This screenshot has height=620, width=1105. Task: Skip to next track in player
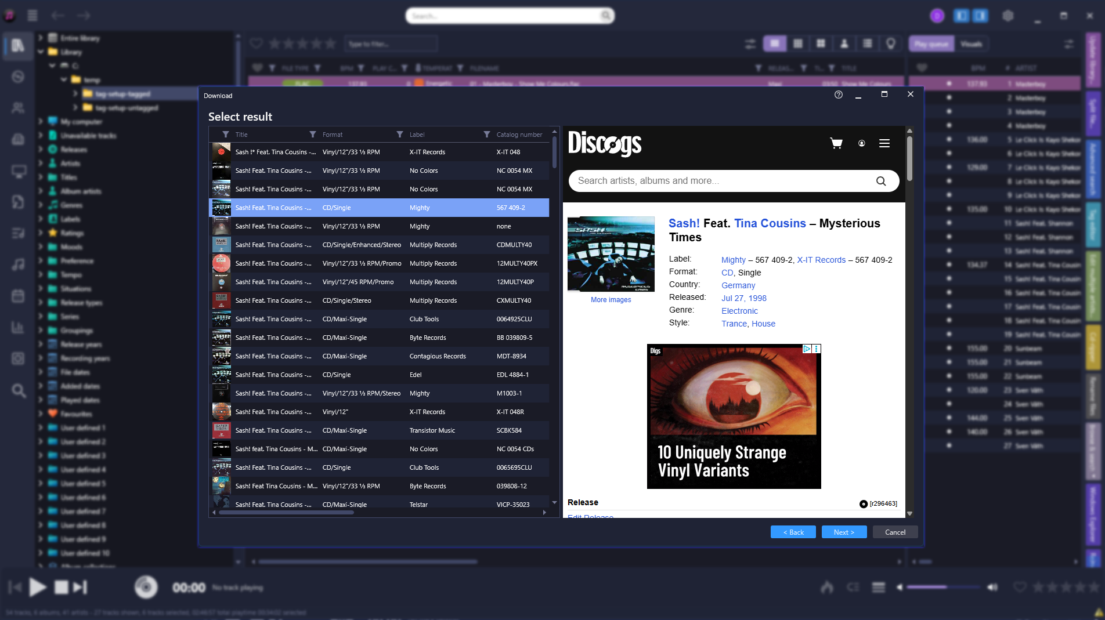[x=81, y=588]
